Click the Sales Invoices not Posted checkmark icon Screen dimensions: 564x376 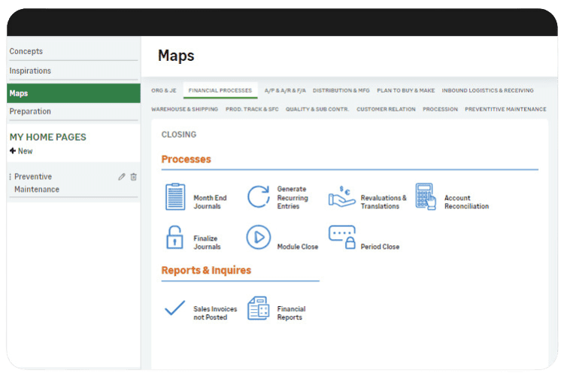174,308
